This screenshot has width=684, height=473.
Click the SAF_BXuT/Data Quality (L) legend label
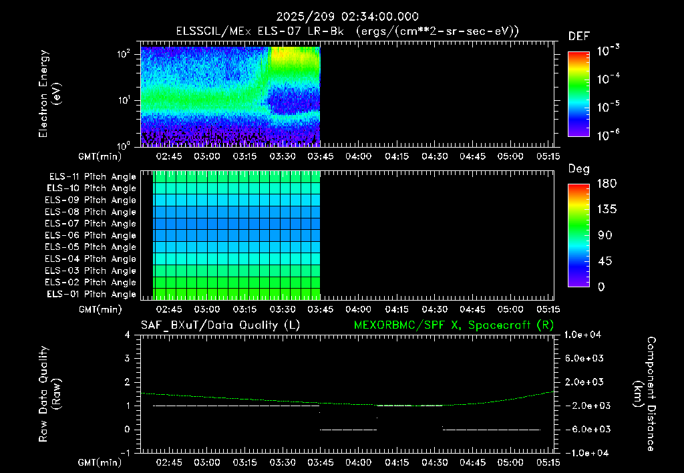[x=220, y=325]
